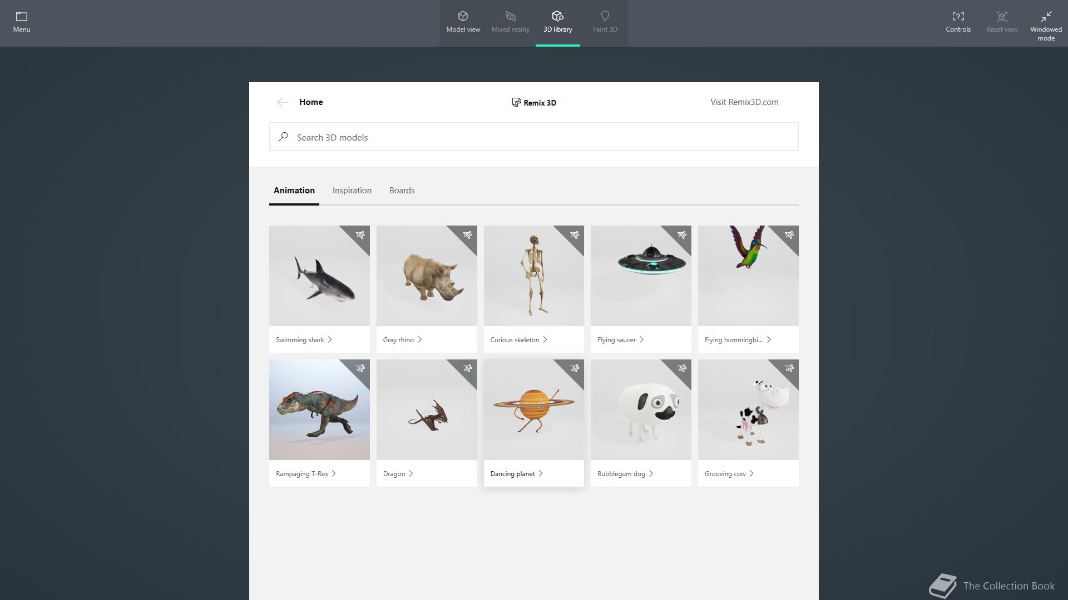Viewport: 1068px width, 600px height.
Task: Expand chevron next to Dragon
Action: 411,473
